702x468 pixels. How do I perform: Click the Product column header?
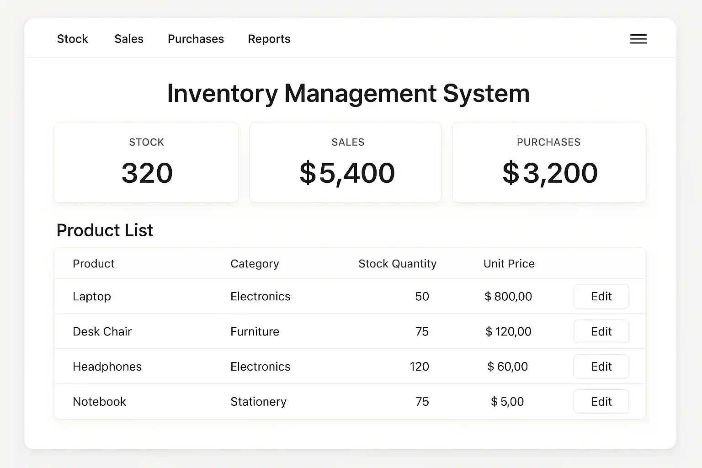(x=94, y=264)
